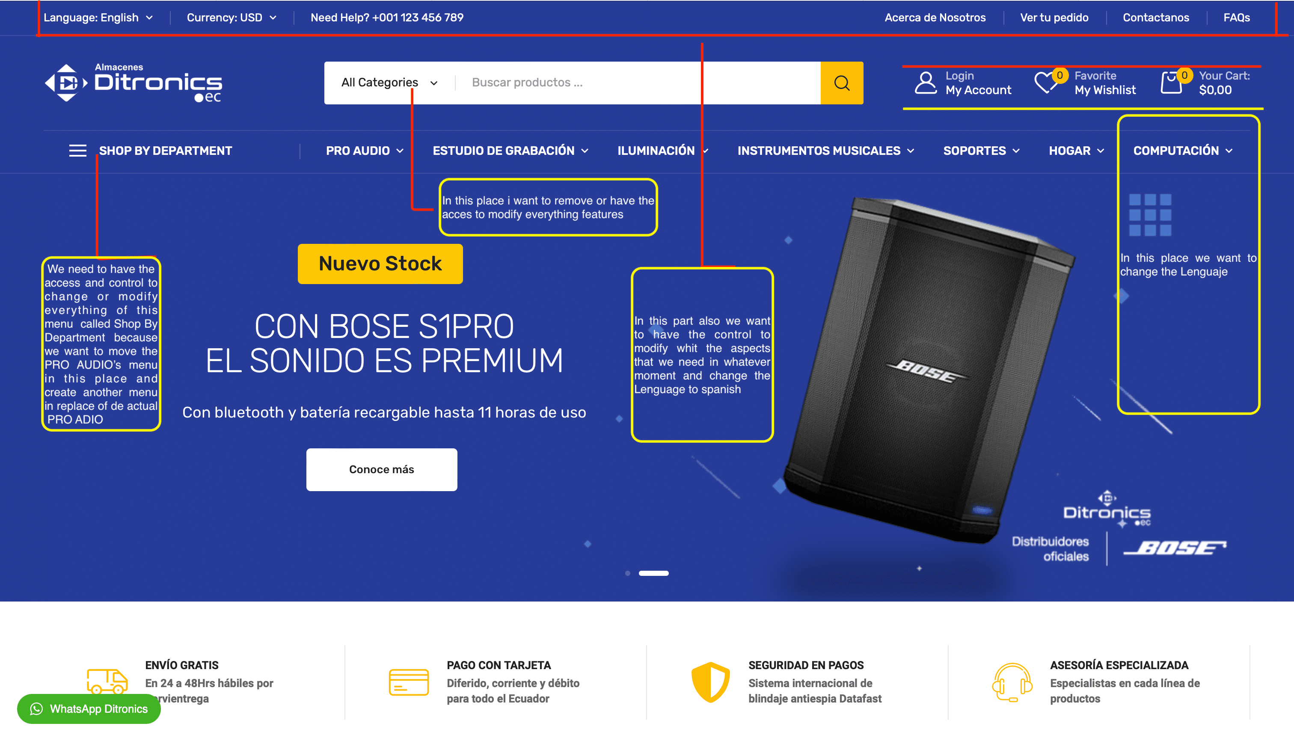Open the INSTRUMENTOS MUSICALES menu

(x=826, y=151)
